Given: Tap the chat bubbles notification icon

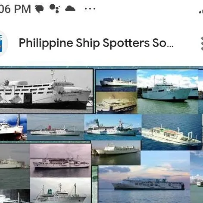Looking at the screenshot, I should [39, 9].
